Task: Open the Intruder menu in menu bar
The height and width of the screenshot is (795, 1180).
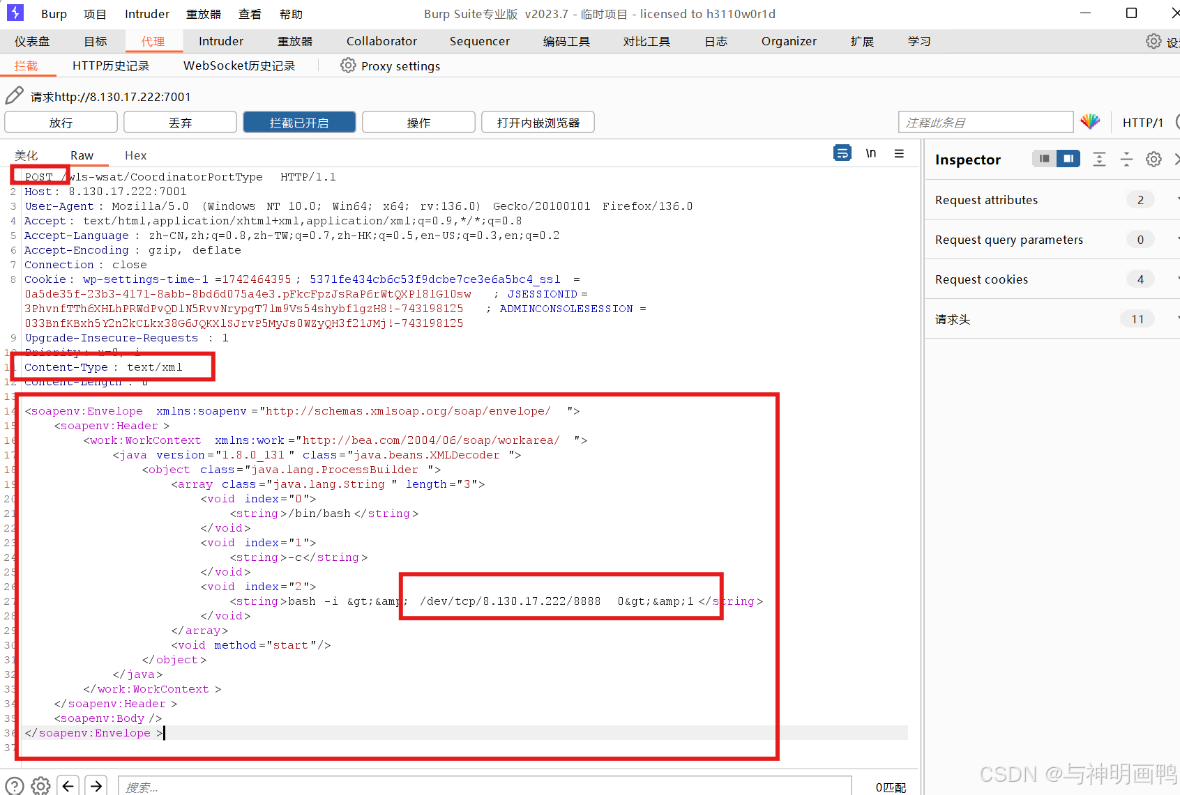Action: tap(147, 14)
